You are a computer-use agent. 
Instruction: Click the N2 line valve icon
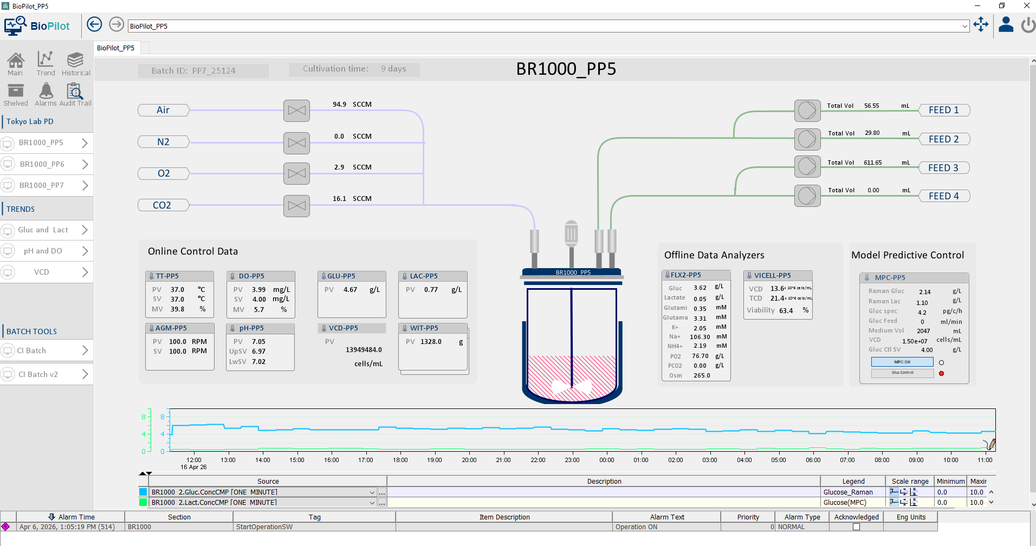point(296,143)
